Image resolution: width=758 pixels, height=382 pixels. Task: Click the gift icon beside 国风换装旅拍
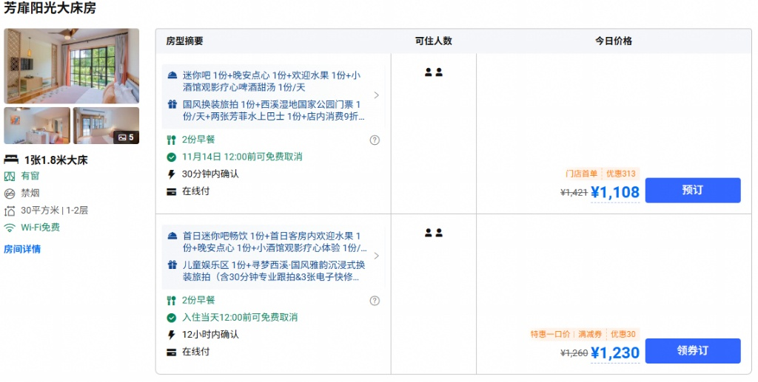[172, 104]
